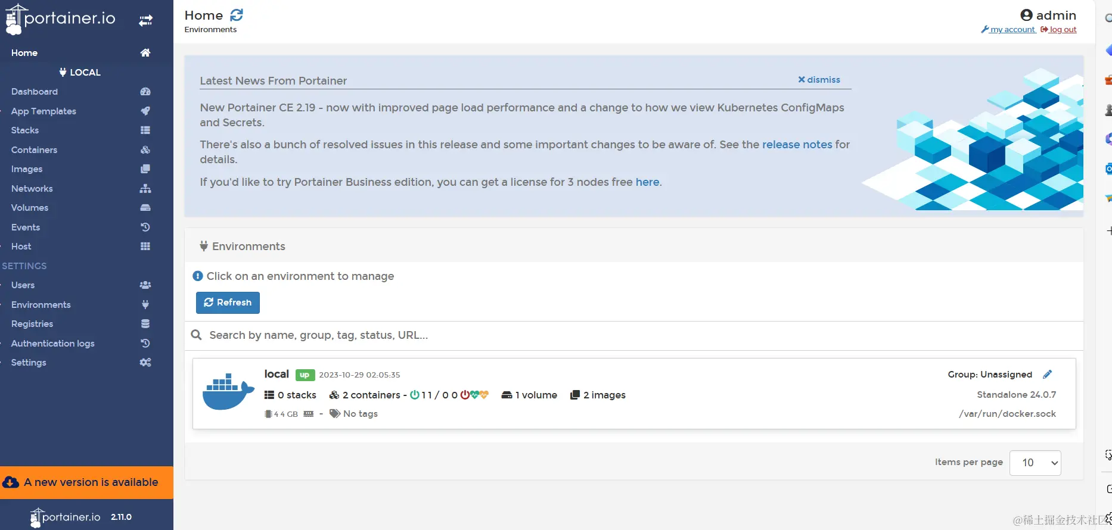Image resolution: width=1112 pixels, height=530 pixels.
Task: Click the Users group icon
Action: click(x=145, y=285)
